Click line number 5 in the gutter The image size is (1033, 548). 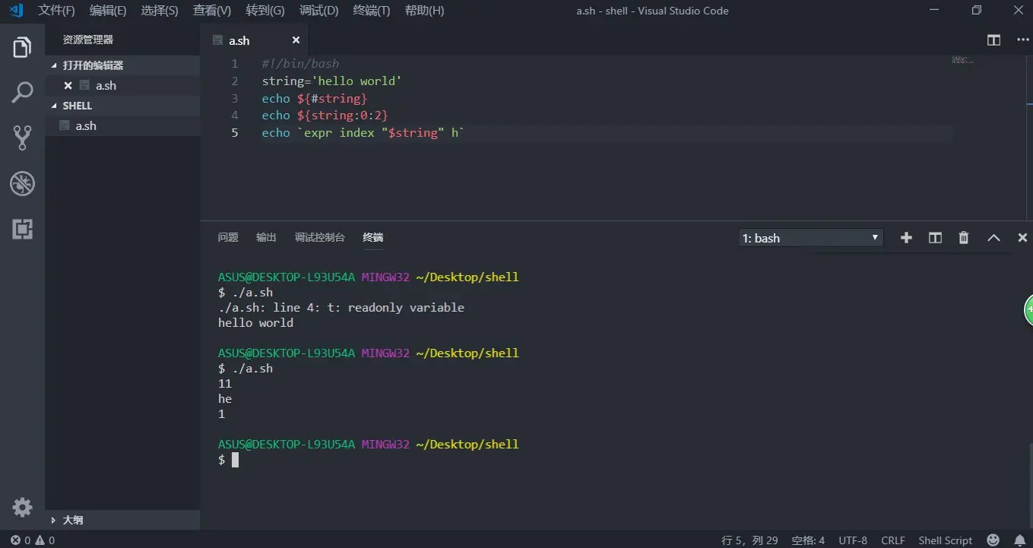coord(235,133)
